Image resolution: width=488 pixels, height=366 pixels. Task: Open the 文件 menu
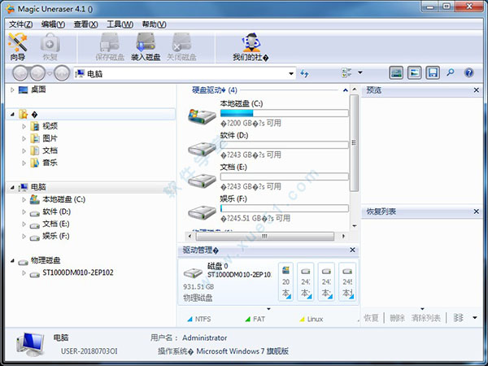click(x=20, y=24)
